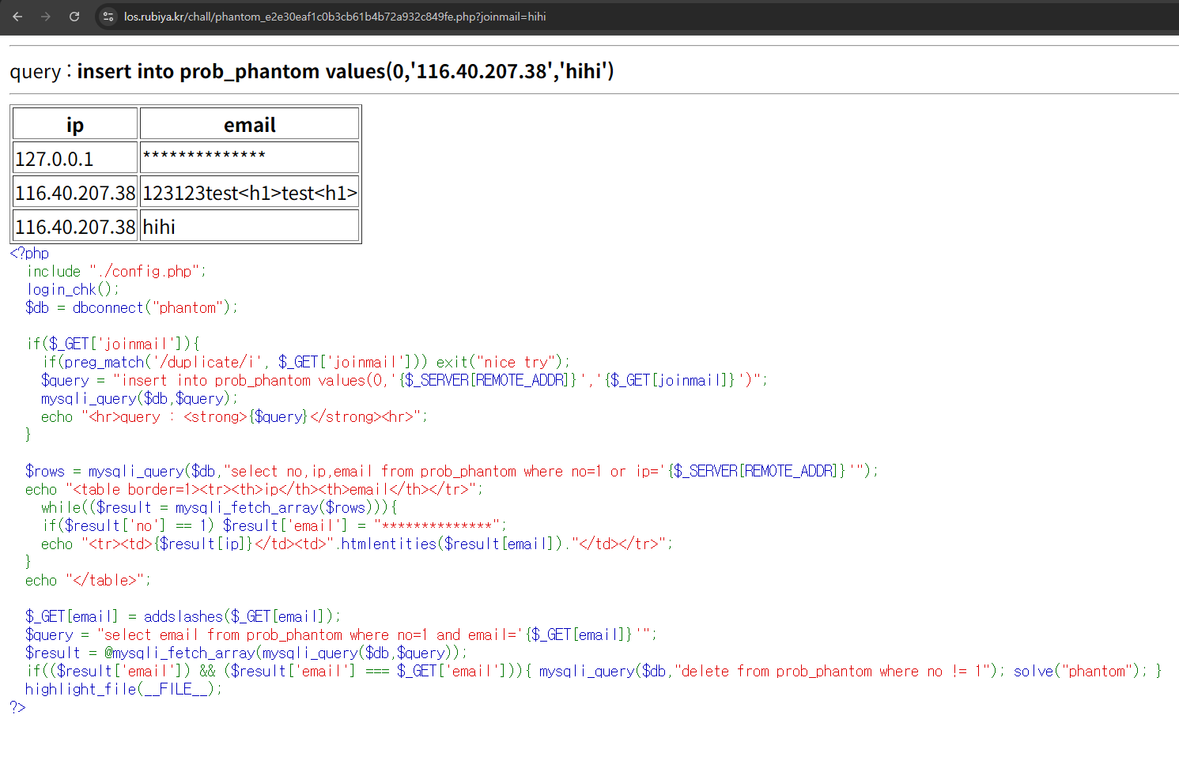
Task: Open site information icon beside URL
Action: pos(108,17)
